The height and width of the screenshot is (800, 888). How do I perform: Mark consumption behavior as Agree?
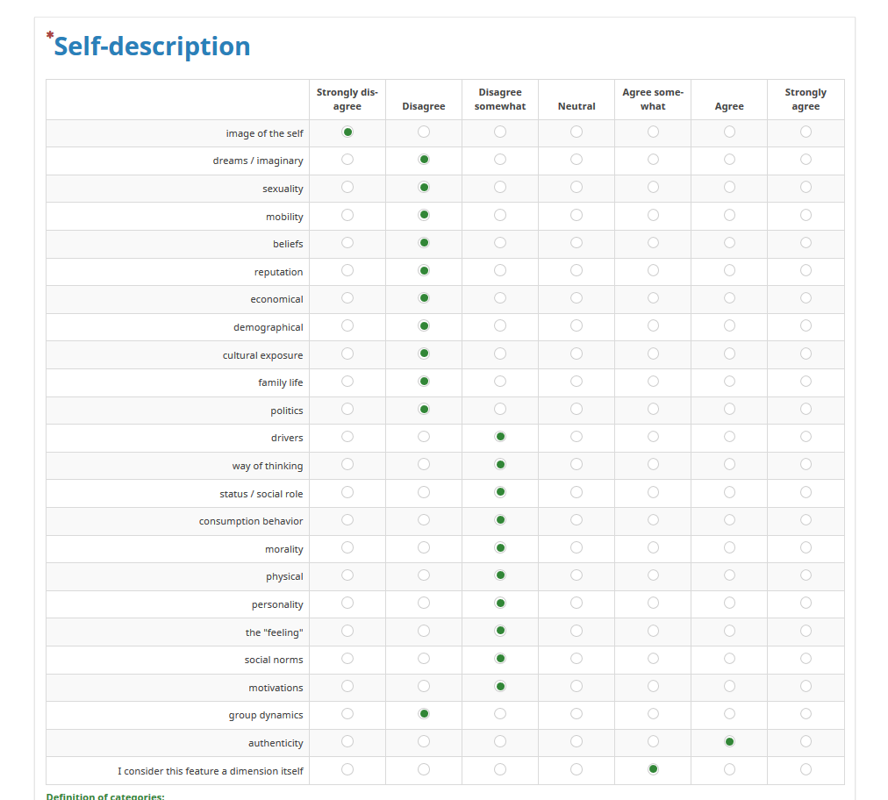729,520
